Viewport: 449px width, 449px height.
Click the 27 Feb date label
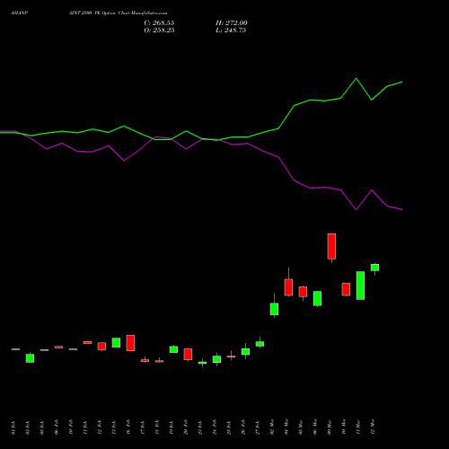pos(258,427)
